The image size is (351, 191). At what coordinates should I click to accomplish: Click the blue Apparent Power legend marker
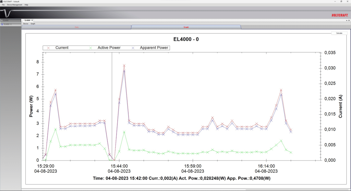coord(133,48)
